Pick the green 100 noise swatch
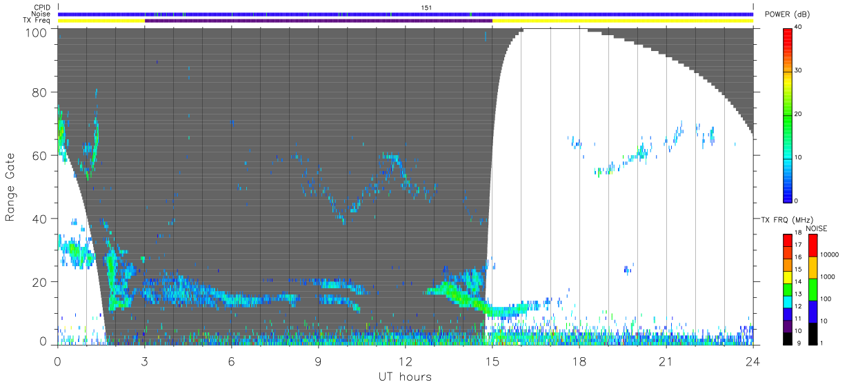847x391 pixels. click(x=813, y=290)
